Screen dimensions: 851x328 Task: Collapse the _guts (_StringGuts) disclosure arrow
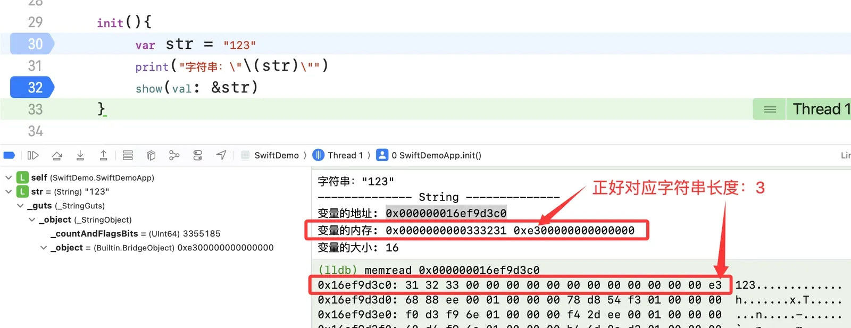coord(20,206)
